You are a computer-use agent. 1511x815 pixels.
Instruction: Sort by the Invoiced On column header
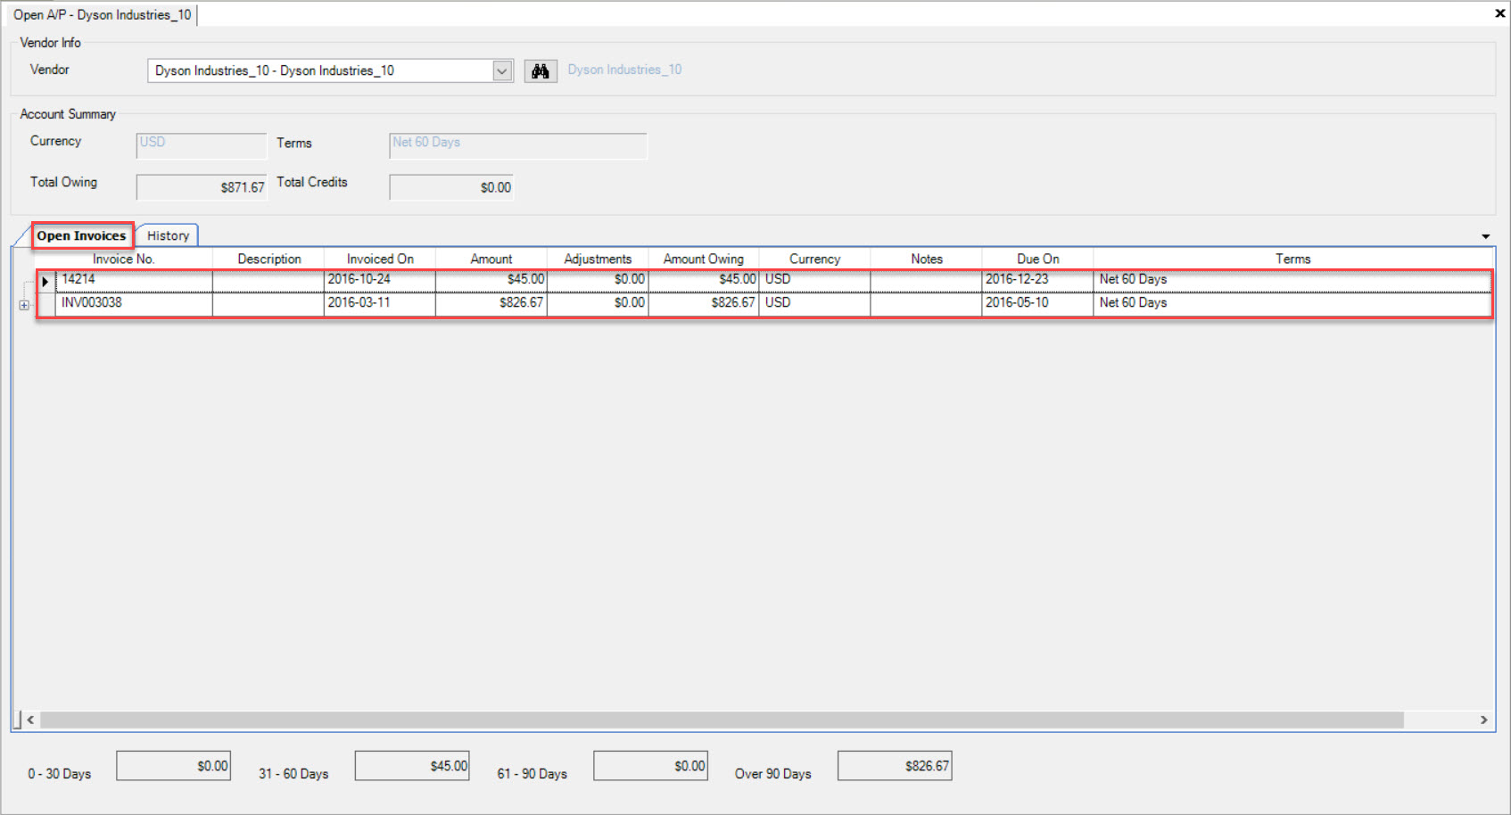[x=380, y=259]
